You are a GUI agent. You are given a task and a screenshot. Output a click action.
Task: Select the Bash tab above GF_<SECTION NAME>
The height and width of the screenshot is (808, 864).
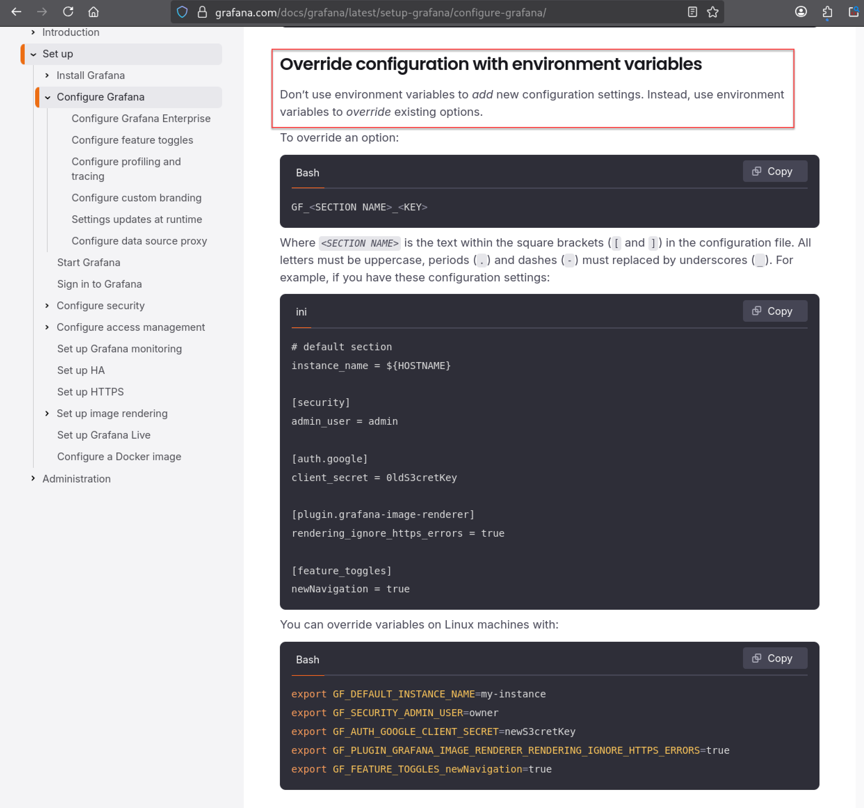tap(308, 173)
